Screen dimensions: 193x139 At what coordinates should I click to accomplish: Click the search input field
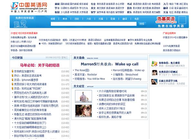point(94,24)
